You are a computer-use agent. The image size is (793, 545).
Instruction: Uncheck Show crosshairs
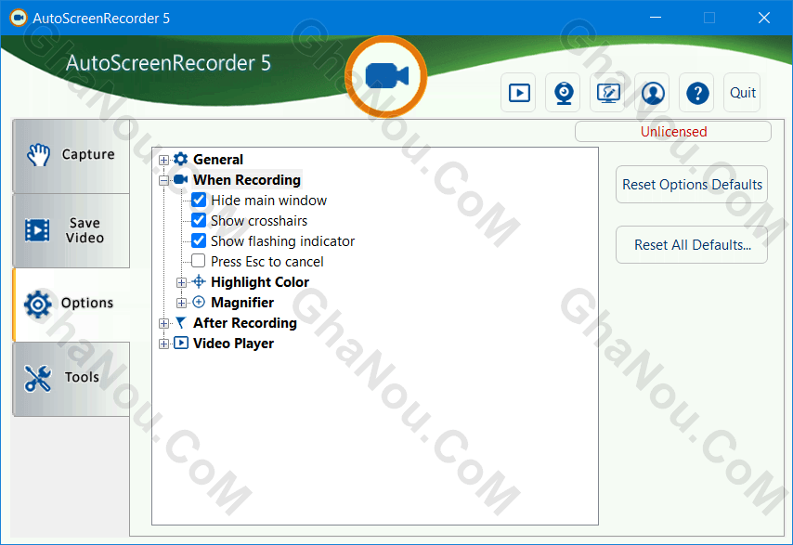(199, 220)
